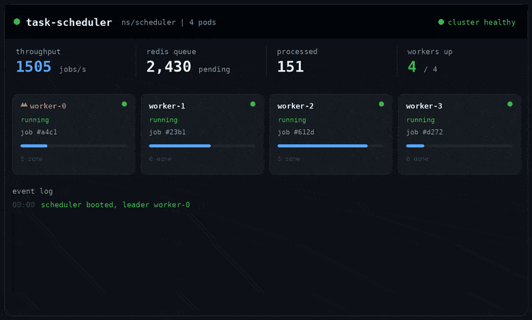Click the processed label
532x320 pixels.
(297, 52)
